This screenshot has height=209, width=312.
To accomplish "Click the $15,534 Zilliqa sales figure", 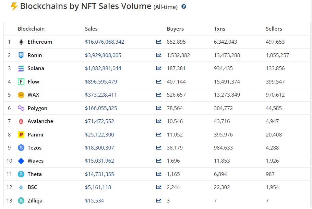I will coord(95,201).
